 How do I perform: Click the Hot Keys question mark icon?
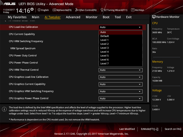coord(133,10)
